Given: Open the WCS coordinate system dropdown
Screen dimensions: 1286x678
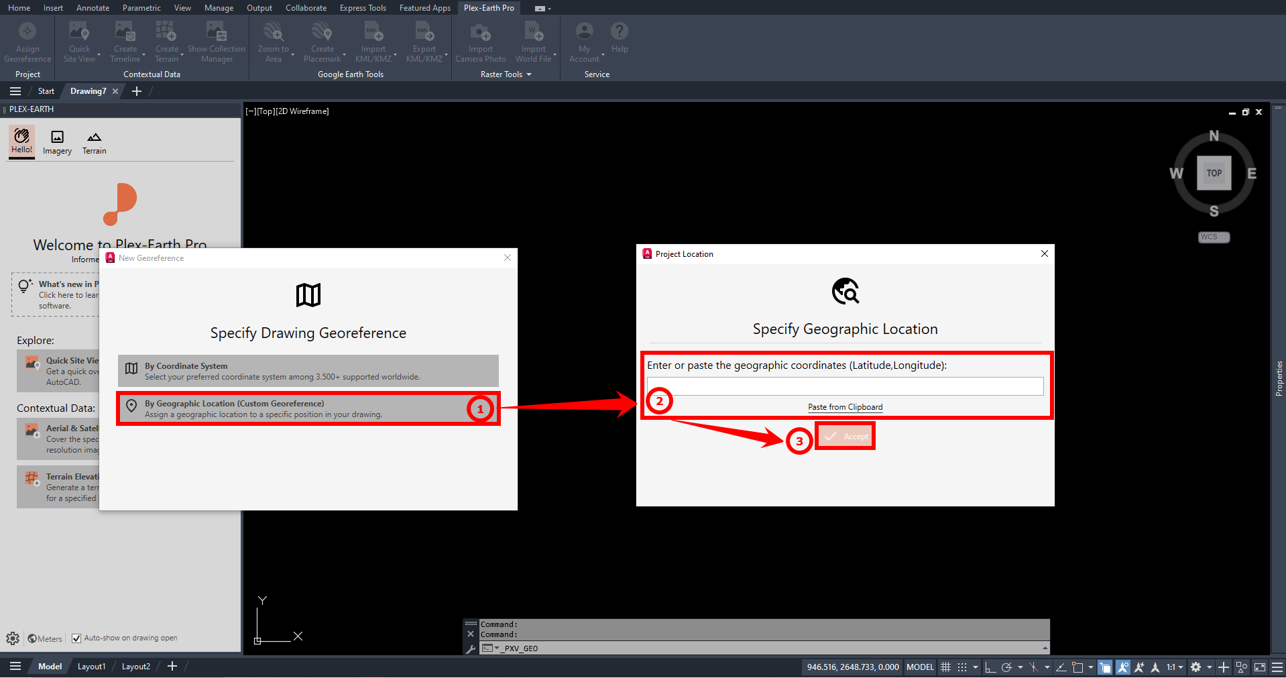Looking at the screenshot, I should coord(1214,237).
